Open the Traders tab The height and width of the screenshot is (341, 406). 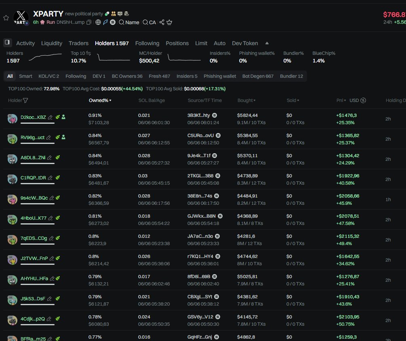(78, 43)
